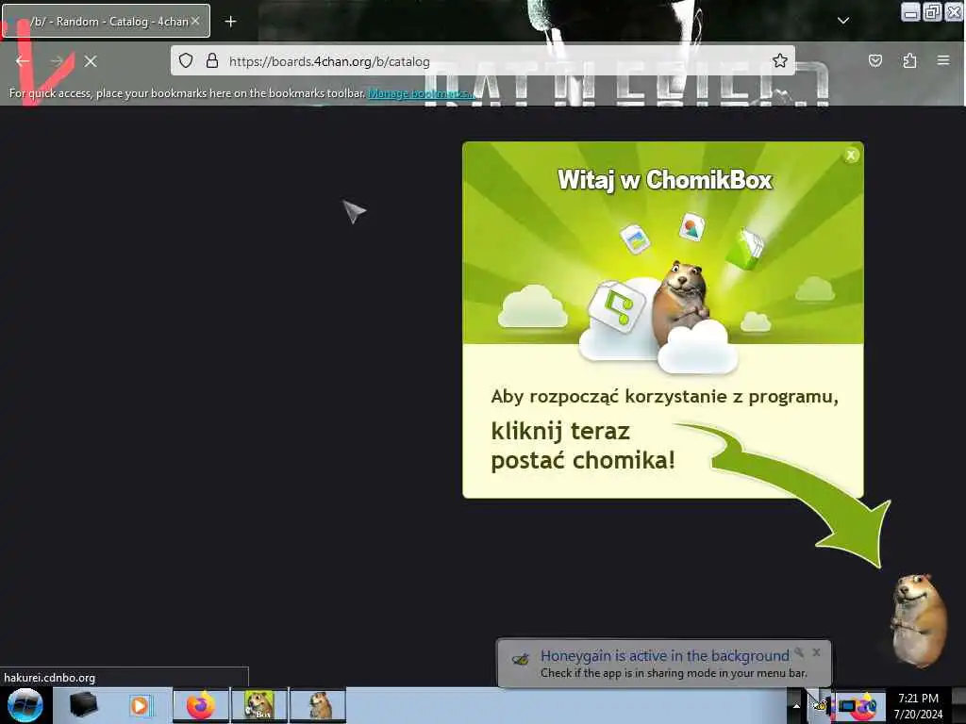Go back to the previous page
The image size is (966, 724).
(x=23, y=61)
